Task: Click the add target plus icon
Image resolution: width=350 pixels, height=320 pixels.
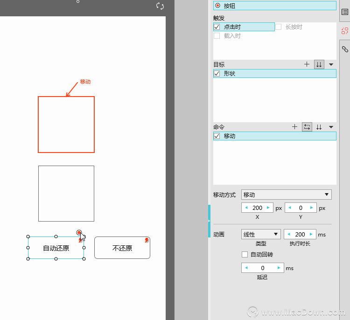Action: 307,64
